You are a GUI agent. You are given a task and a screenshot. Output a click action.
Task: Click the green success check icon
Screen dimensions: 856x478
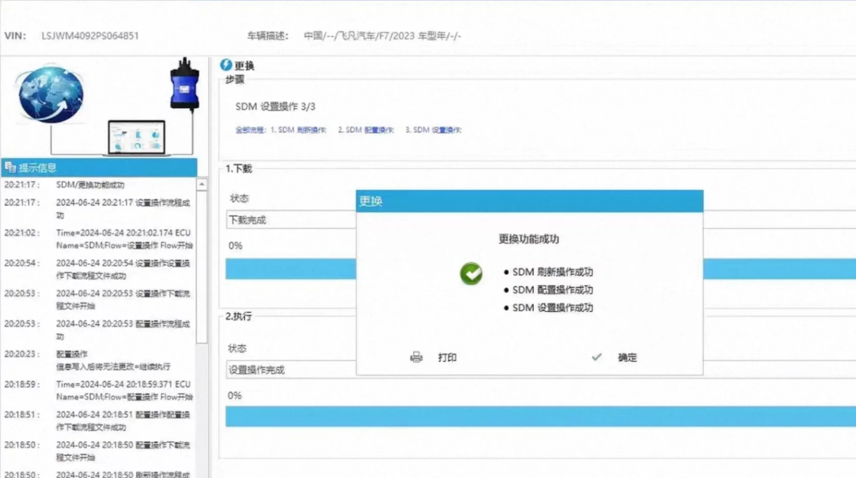click(x=471, y=274)
